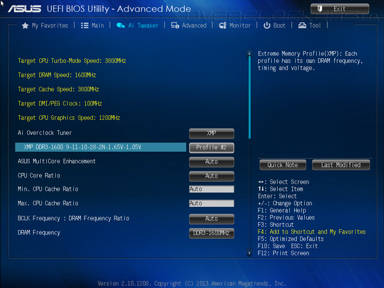The height and width of the screenshot is (288, 384).
Task: Open the Quick Note button
Action: tap(283, 165)
